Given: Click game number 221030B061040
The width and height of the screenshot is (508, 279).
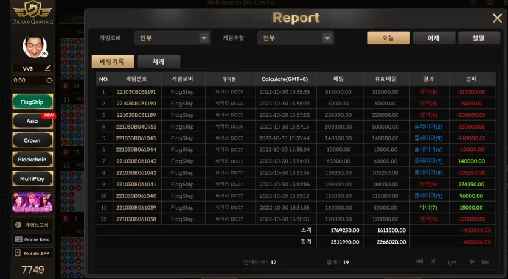Looking at the screenshot, I should point(136,196).
